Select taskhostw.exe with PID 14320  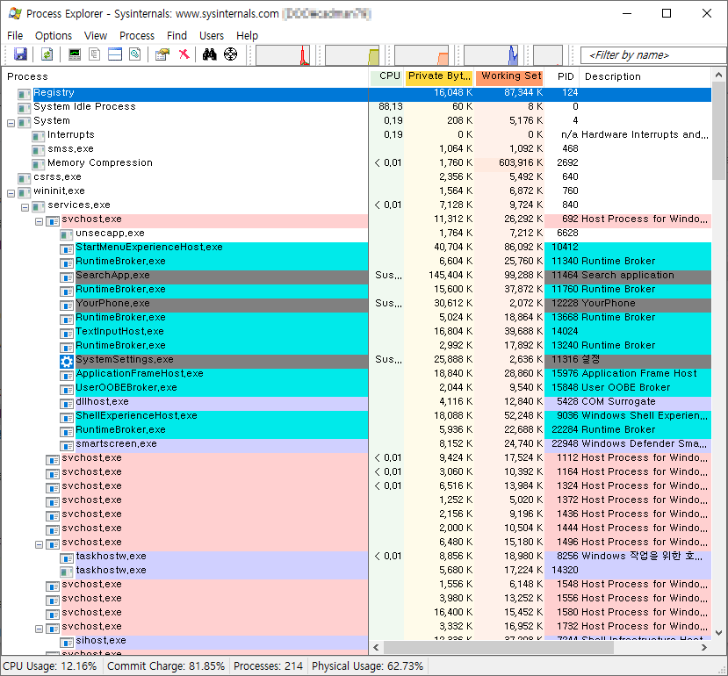tap(111, 570)
